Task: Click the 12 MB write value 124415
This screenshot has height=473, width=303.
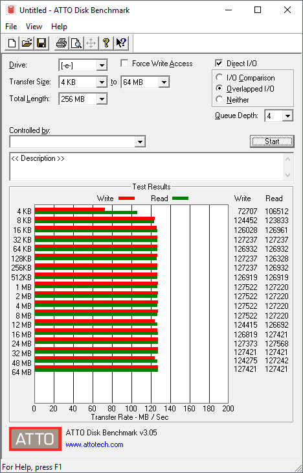Action: tap(246, 325)
